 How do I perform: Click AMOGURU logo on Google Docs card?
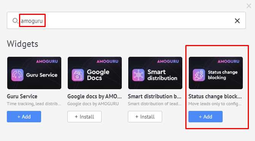[107, 61]
